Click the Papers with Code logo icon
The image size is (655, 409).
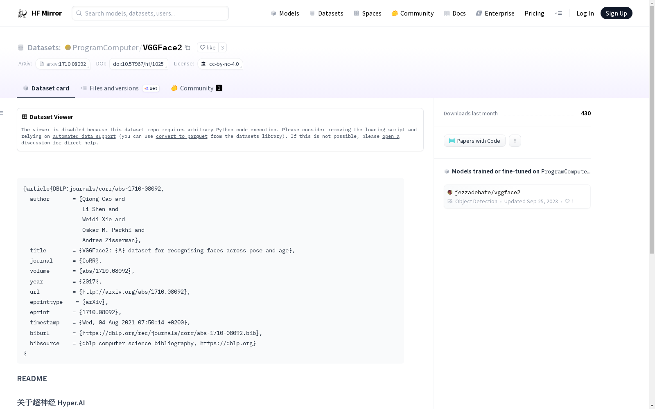pos(452,141)
